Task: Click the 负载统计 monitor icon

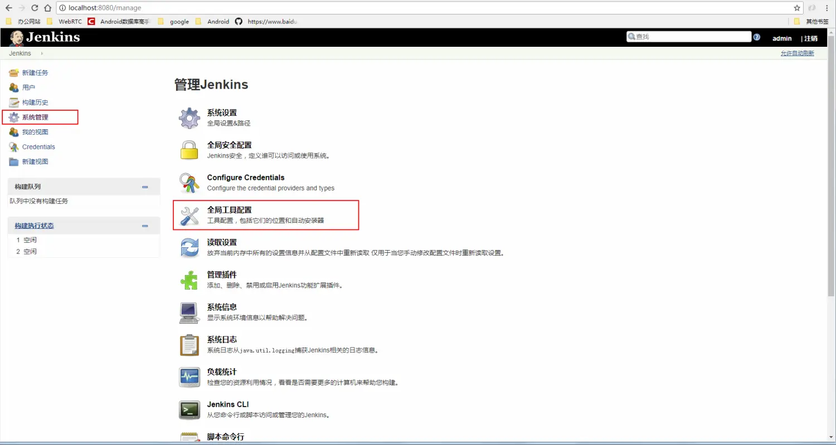Action: pyautogui.click(x=189, y=377)
